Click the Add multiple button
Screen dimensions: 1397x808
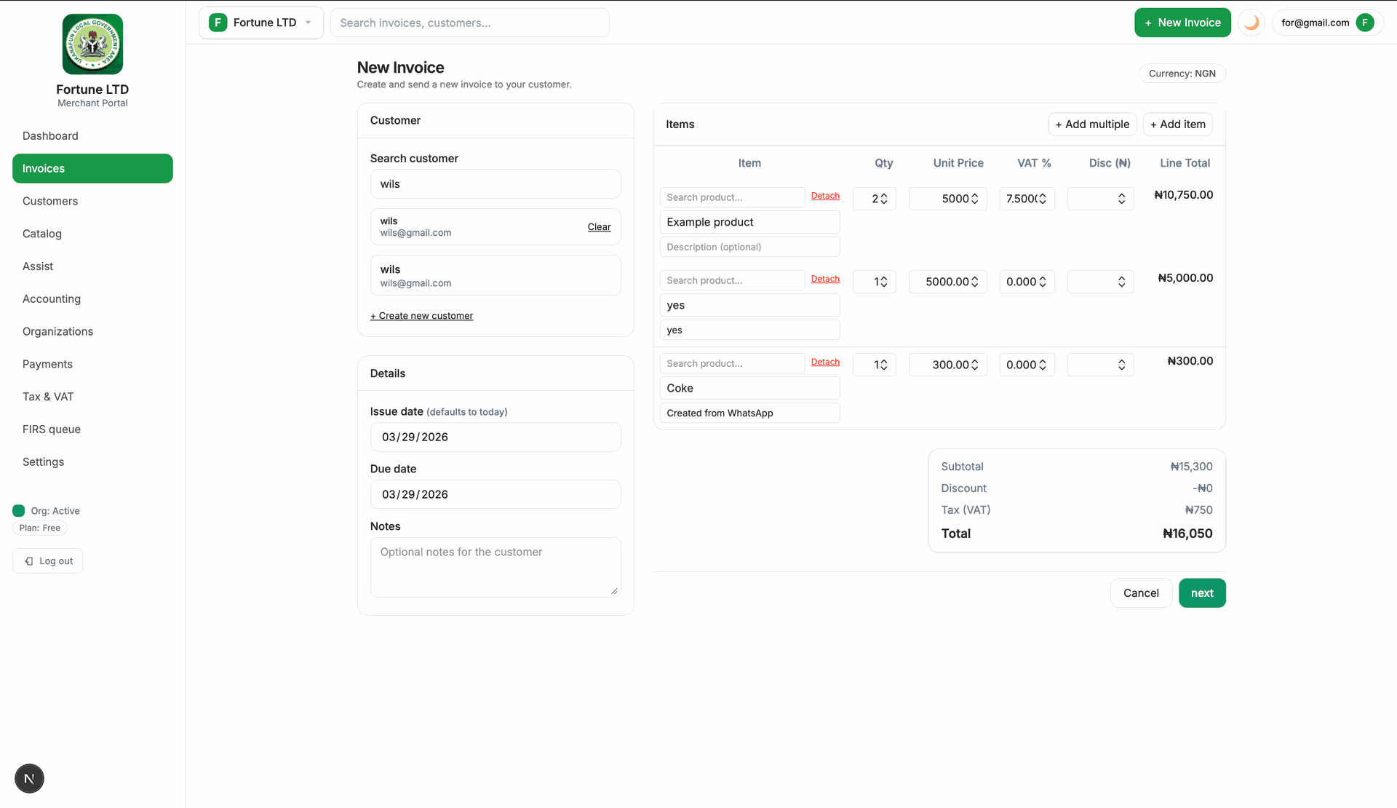tap(1092, 124)
